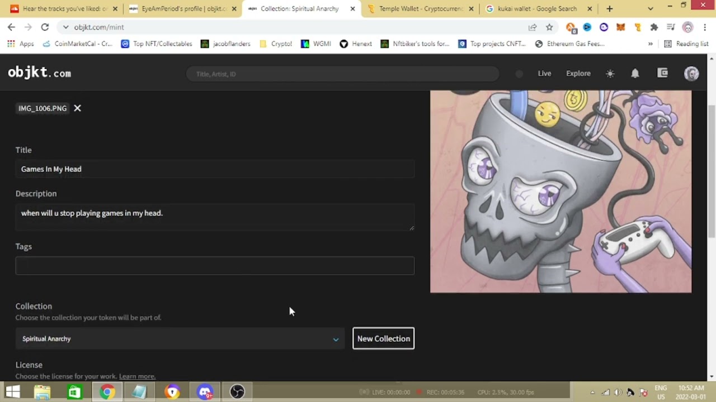Open the WGMI bookmark
The width and height of the screenshot is (716, 402).
pos(316,44)
